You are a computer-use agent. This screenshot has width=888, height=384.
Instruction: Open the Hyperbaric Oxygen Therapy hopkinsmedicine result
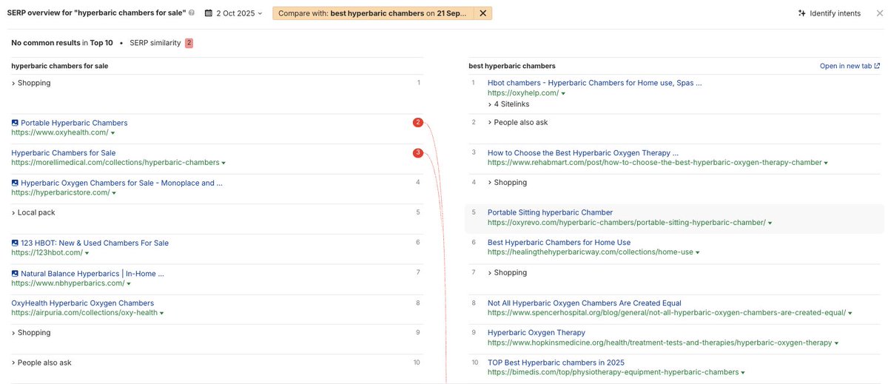(x=536, y=333)
